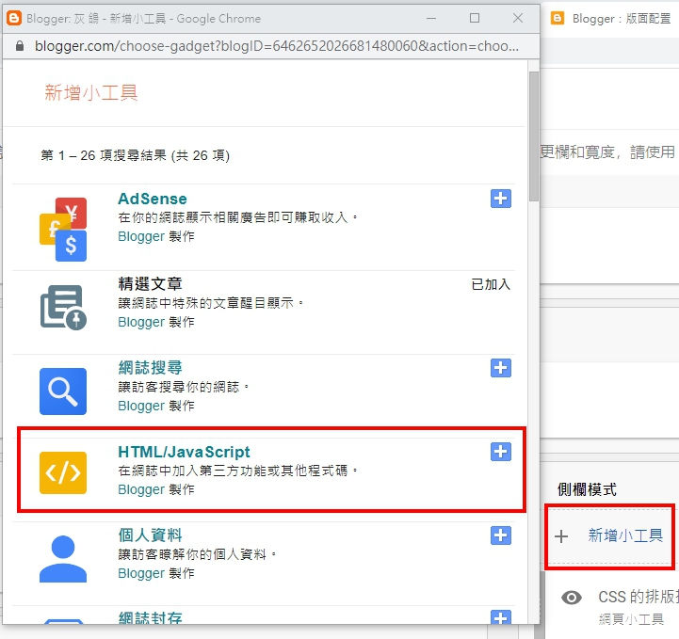
Task: Open the 網誌搜尋 gadget title link
Action: (x=151, y=368)
